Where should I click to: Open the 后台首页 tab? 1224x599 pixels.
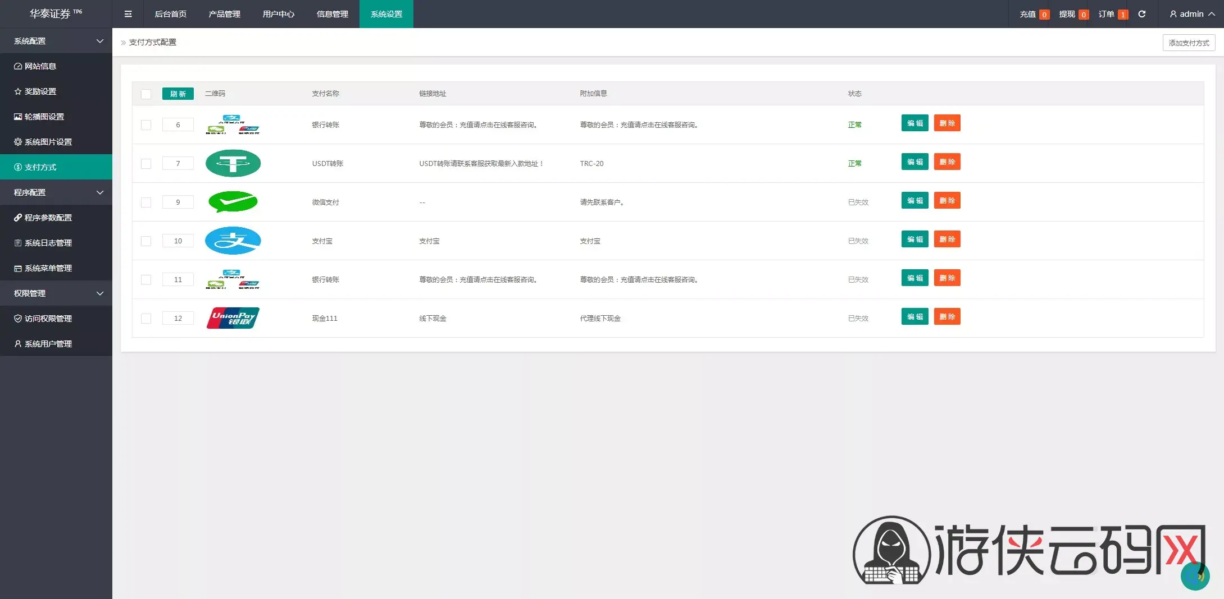(x=171, y=14)
